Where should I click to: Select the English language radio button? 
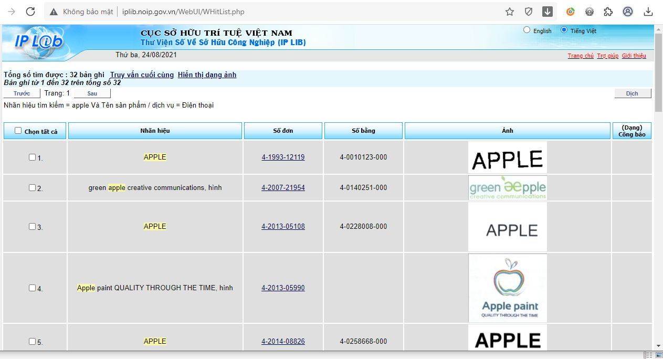coord(527,30)
